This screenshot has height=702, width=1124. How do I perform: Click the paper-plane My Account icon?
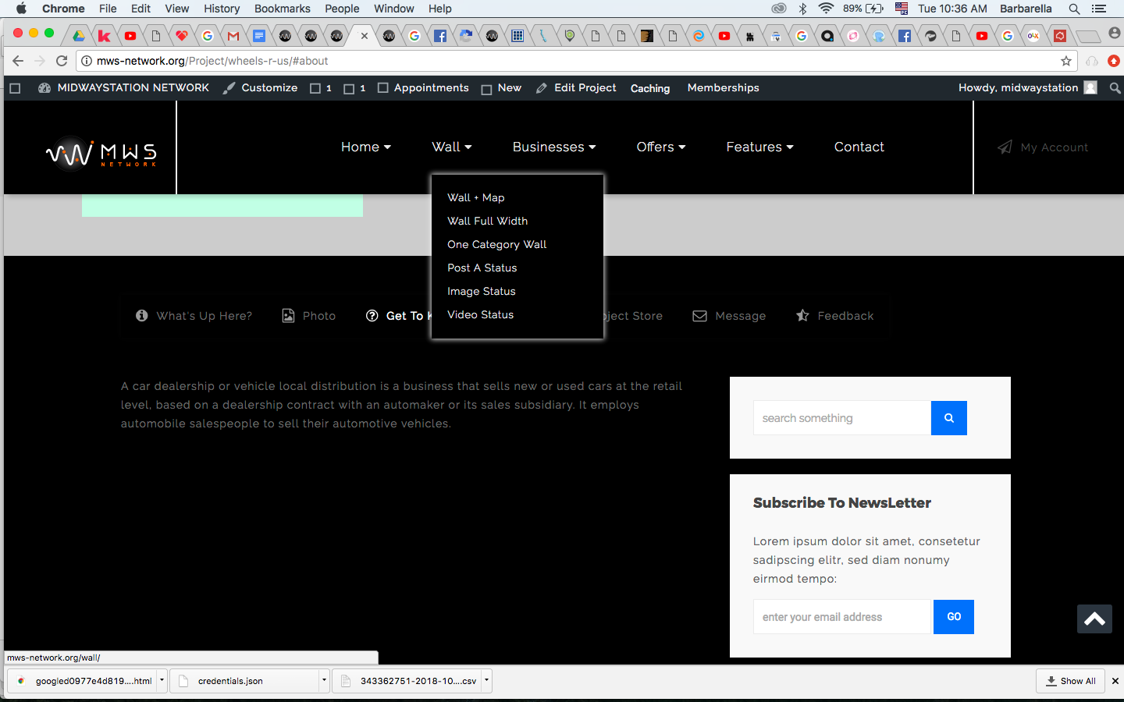(1004, 147)
